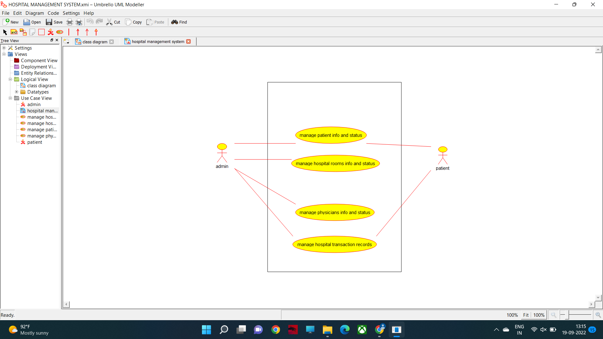The height and width of the screenshot is (339, 603).
Task: Click the Find button
Action: (x=179, y=22)
